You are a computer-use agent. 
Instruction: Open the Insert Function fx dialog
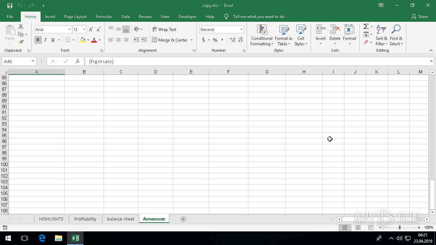[78, 61]
